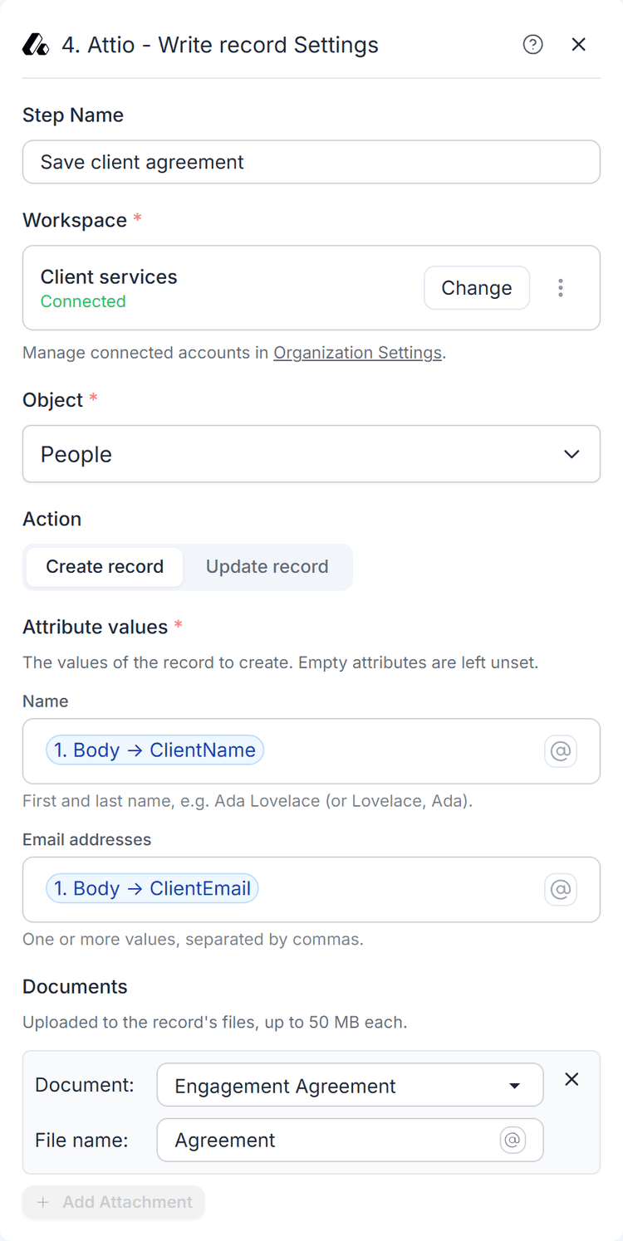Click the Name attribute input box
Image resolution: width=623 pixels, height=1241 pixels.
pyautogui.click(x=311, y=751)
